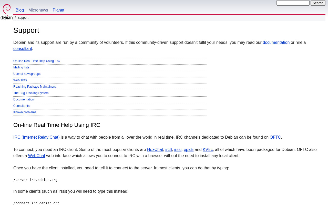Jump to Consultants section in contents
Image resolution: width=328 pixels, height=205 pixels.
pos(21,106)
